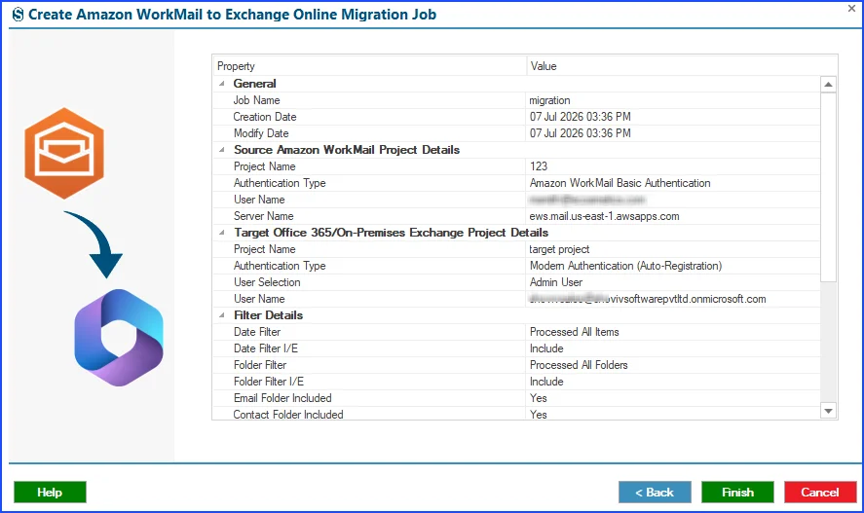Click the Amazon WorkMail orange icon
The height and width of the screenshot is (513, 864).
(x=64, y=153)
